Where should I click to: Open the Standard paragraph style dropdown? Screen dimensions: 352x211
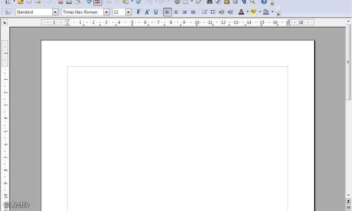coord(55,12)
